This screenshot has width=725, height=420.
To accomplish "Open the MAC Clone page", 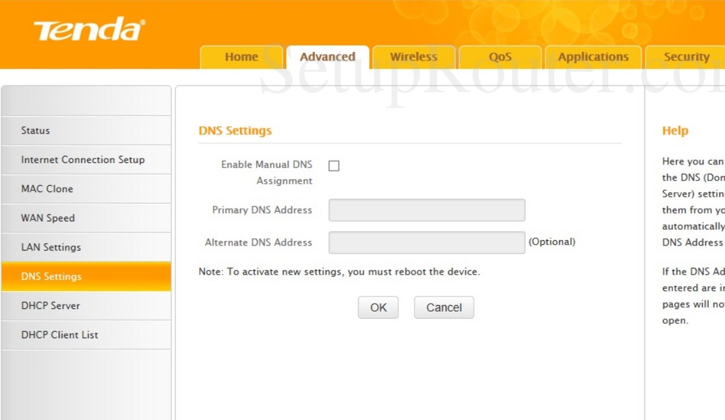I will click(x=47, y=189).
